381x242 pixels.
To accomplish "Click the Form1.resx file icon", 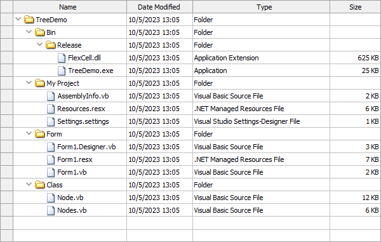I will tap(51, 159).
